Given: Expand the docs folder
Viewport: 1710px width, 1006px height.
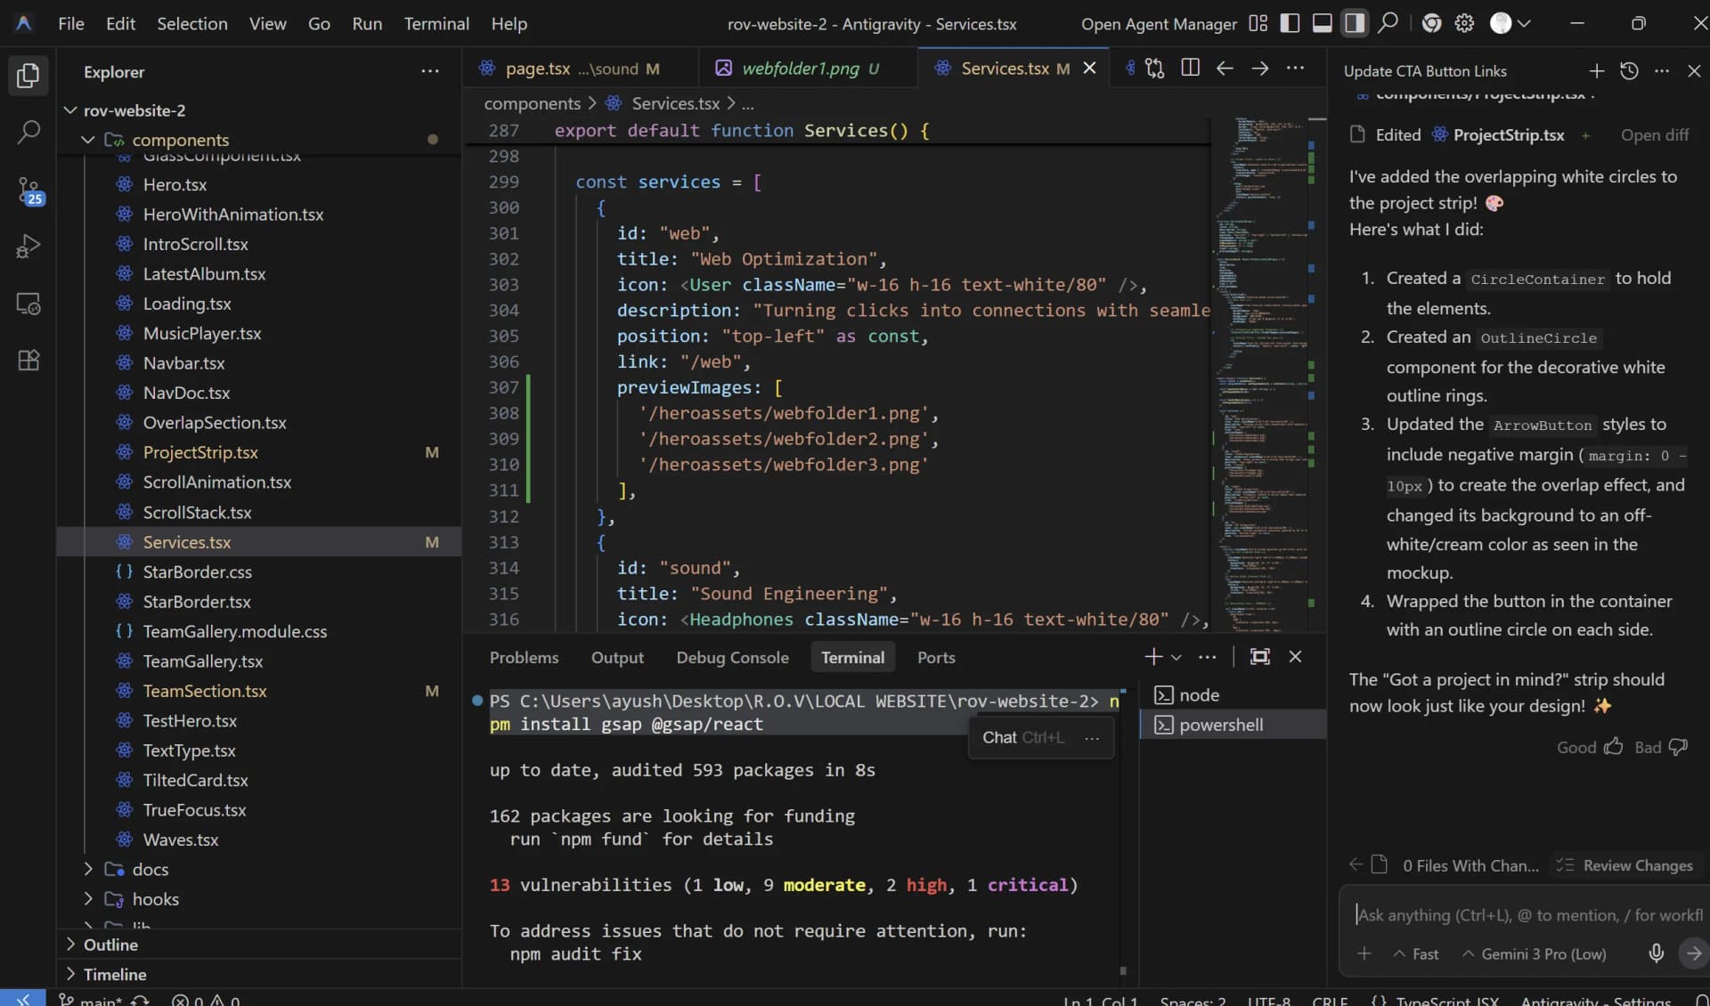Looking at the screenshot, I should pyautogui.click(x=87, y=869).
